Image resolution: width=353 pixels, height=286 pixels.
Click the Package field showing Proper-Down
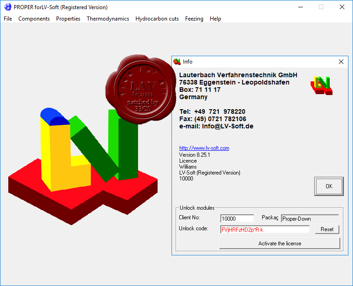[x=310, y=218]
